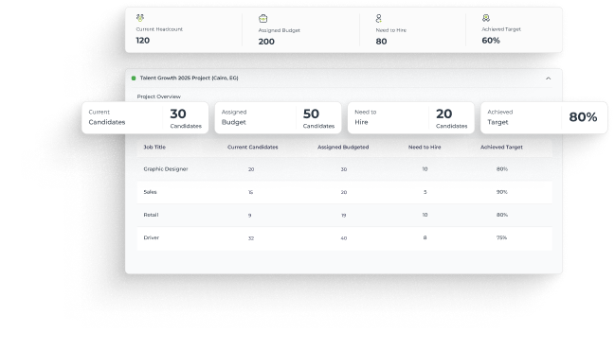Click the Current Candidates column header
The image size is (615, 350).
pyautogui.click(x=253, y=148)
